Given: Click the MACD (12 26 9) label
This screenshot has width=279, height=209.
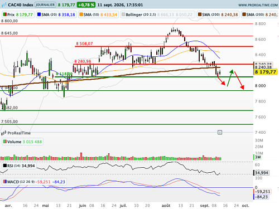Looking at the screenshot, I should click(x=35, y=182).
